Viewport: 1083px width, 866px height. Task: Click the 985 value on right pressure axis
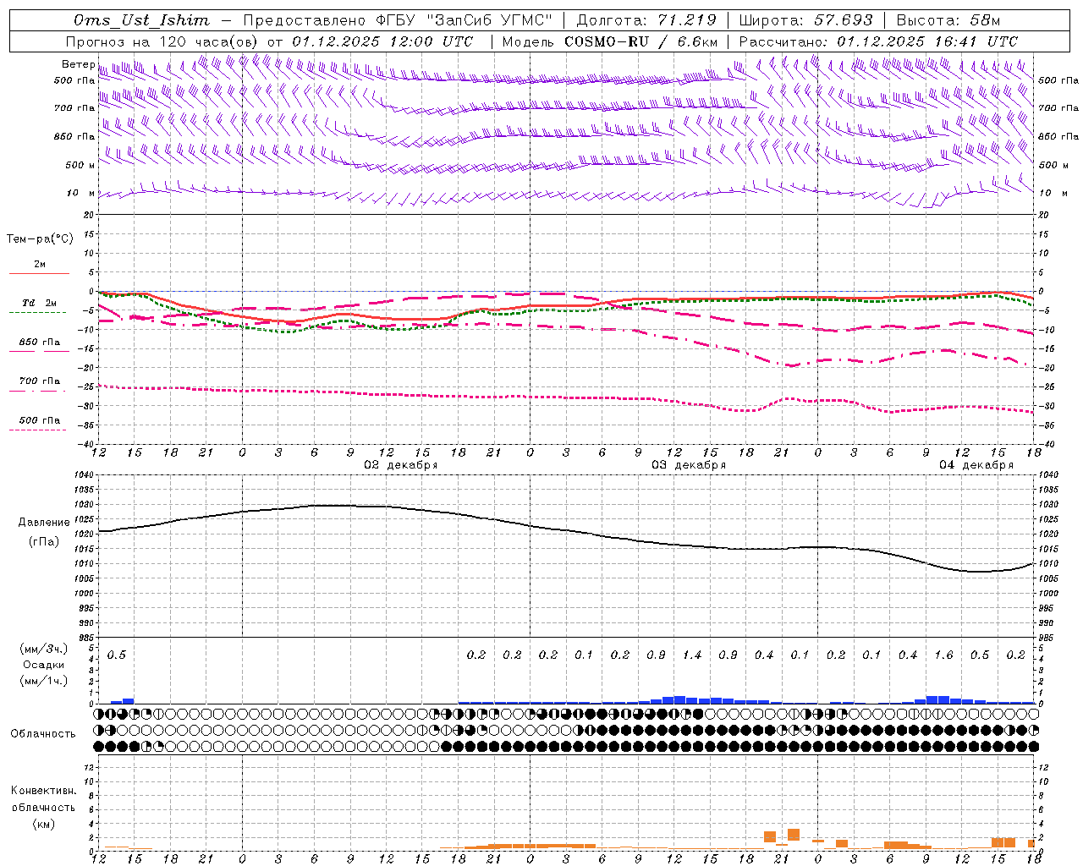coord(1047,638)
